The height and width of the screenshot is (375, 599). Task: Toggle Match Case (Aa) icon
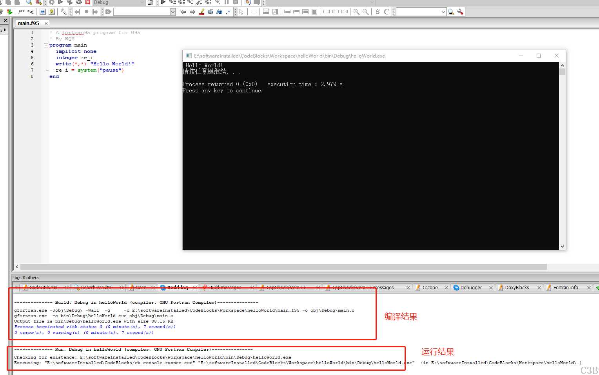(x=220, y=12)
